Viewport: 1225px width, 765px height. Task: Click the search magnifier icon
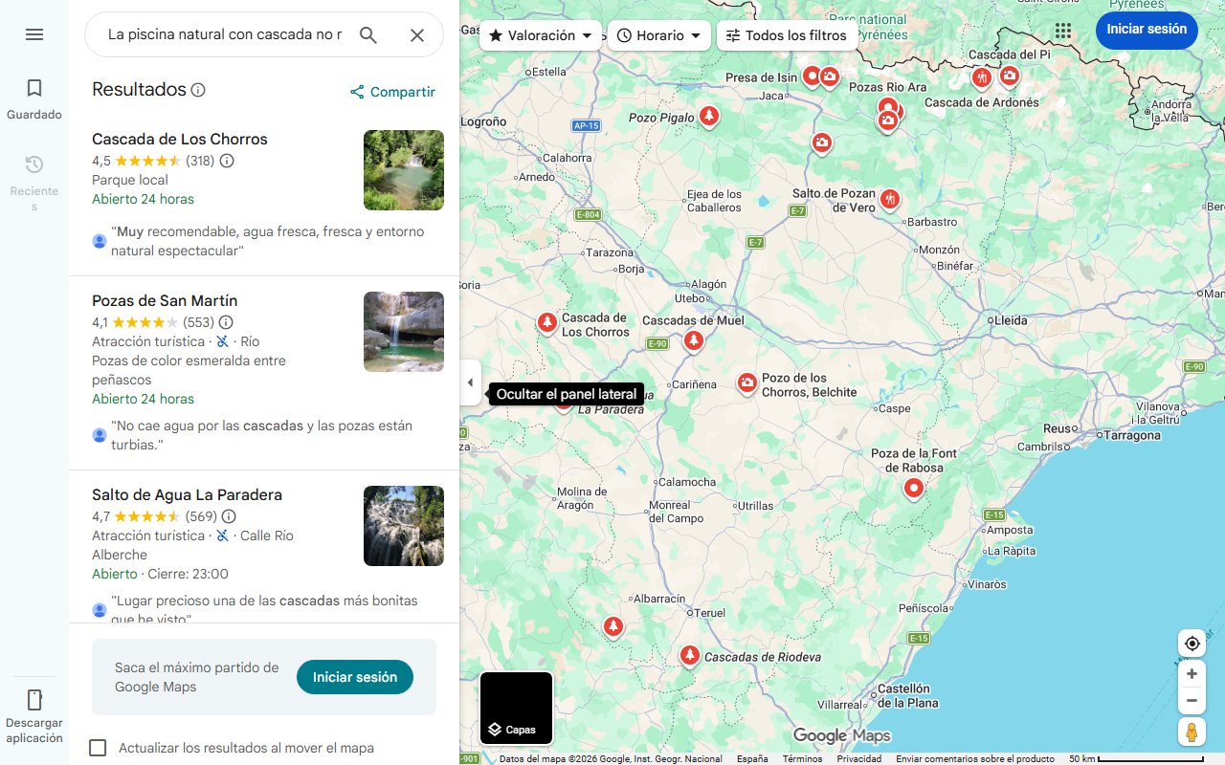(368, 34)
